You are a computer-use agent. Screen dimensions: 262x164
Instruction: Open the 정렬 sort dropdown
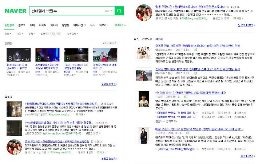[8, 33]
